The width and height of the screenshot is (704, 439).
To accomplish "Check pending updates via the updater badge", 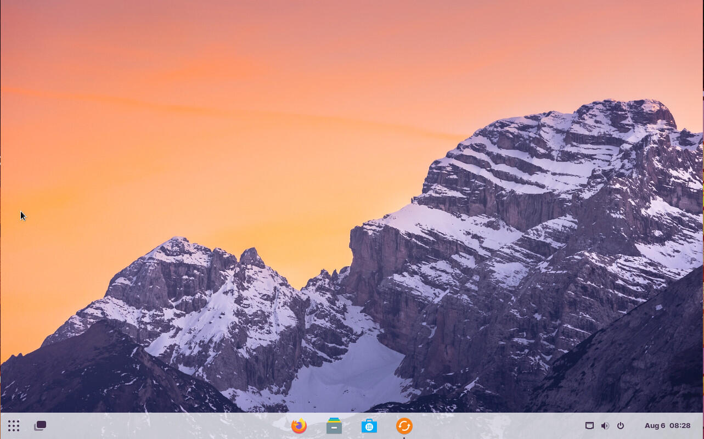I will [404, 426].
